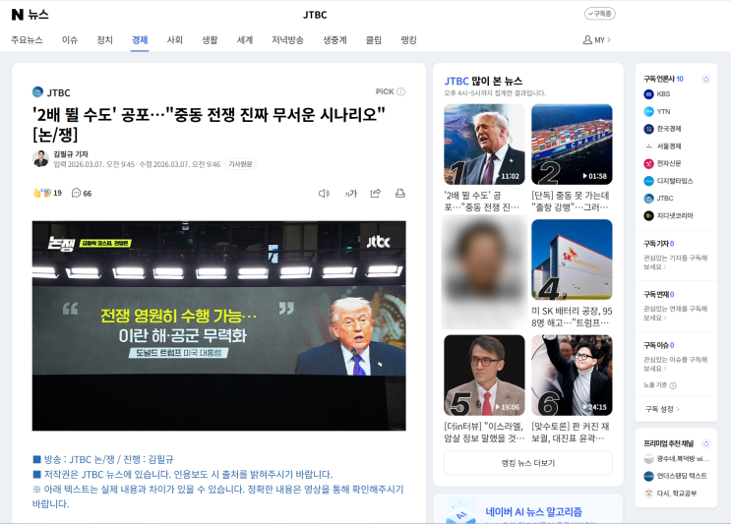Open the 다시, 학교공부 premium channel
The image size is (731, 524).
670,494
